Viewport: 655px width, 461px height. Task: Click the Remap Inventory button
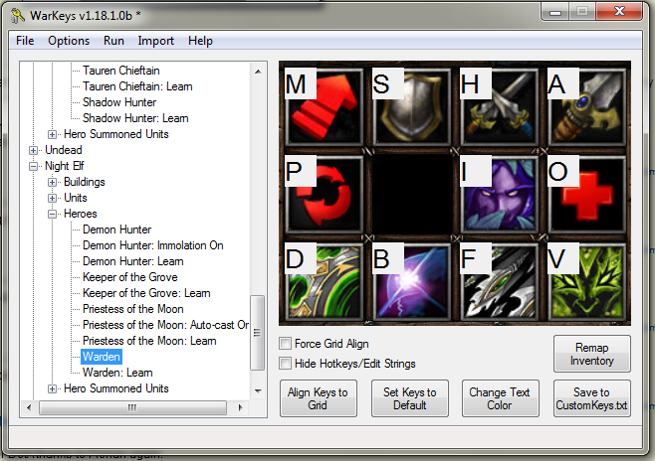[592, 354]
